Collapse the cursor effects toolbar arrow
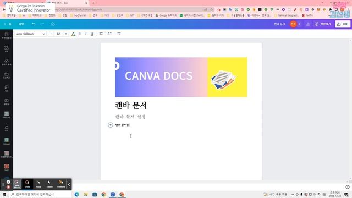 click(69, 185)
